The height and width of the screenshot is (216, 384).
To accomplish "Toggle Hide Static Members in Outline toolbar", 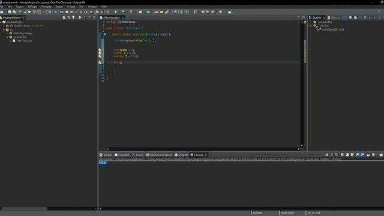I will coord(370,17).
